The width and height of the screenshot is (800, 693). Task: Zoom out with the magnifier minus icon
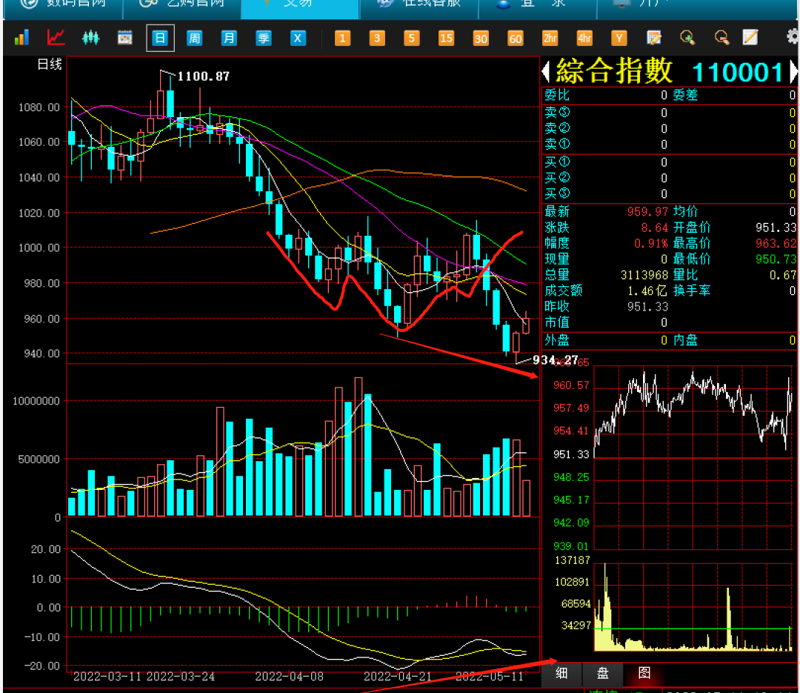pos(722,38)
